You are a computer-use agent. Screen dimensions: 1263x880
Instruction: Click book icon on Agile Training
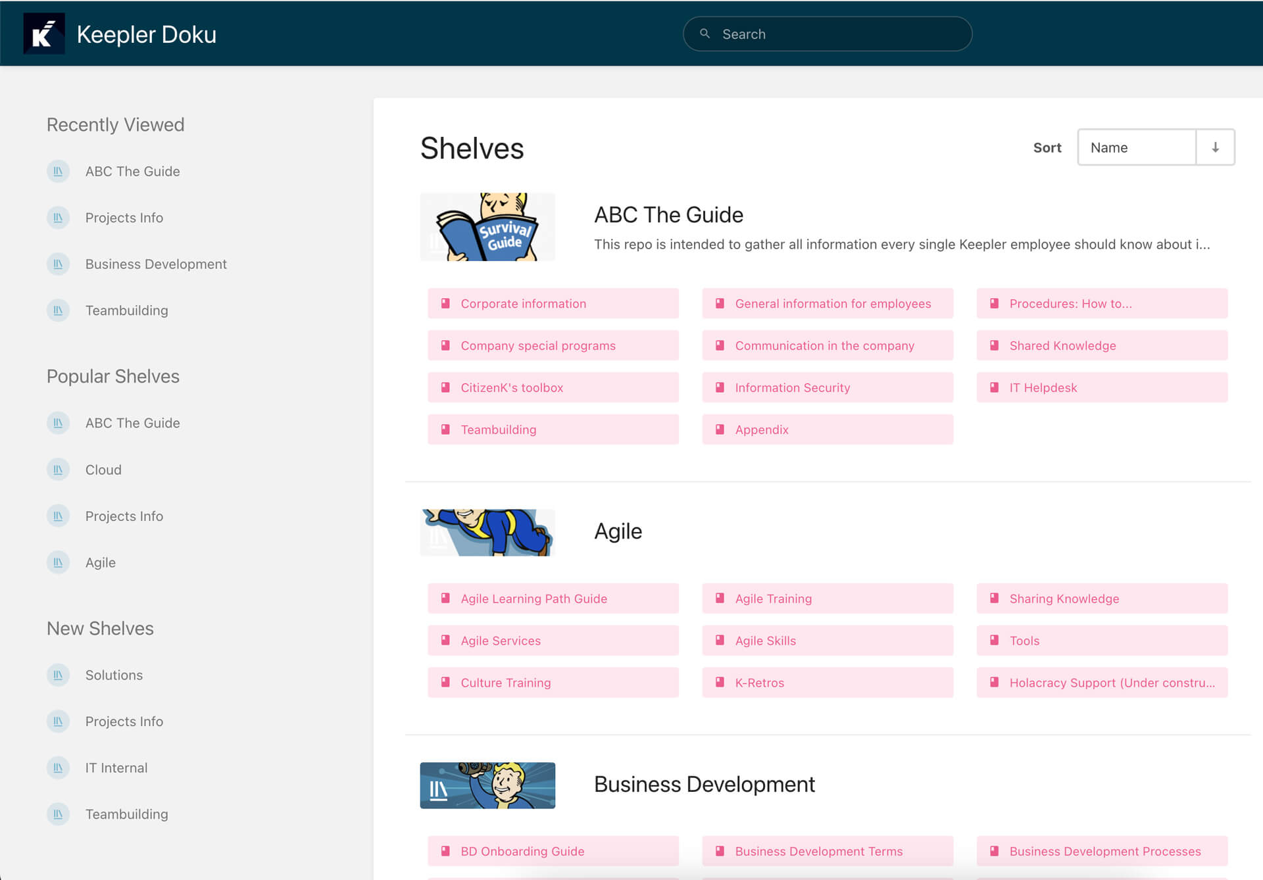pyautogui.click(x=720, y=599)
